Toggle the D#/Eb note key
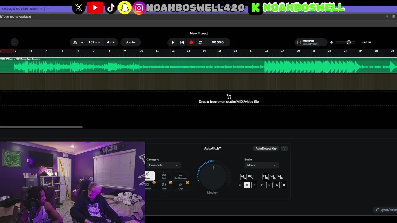The width and height of the screenshot is (397, 223). pyautogui.click(x=251, y=177)
